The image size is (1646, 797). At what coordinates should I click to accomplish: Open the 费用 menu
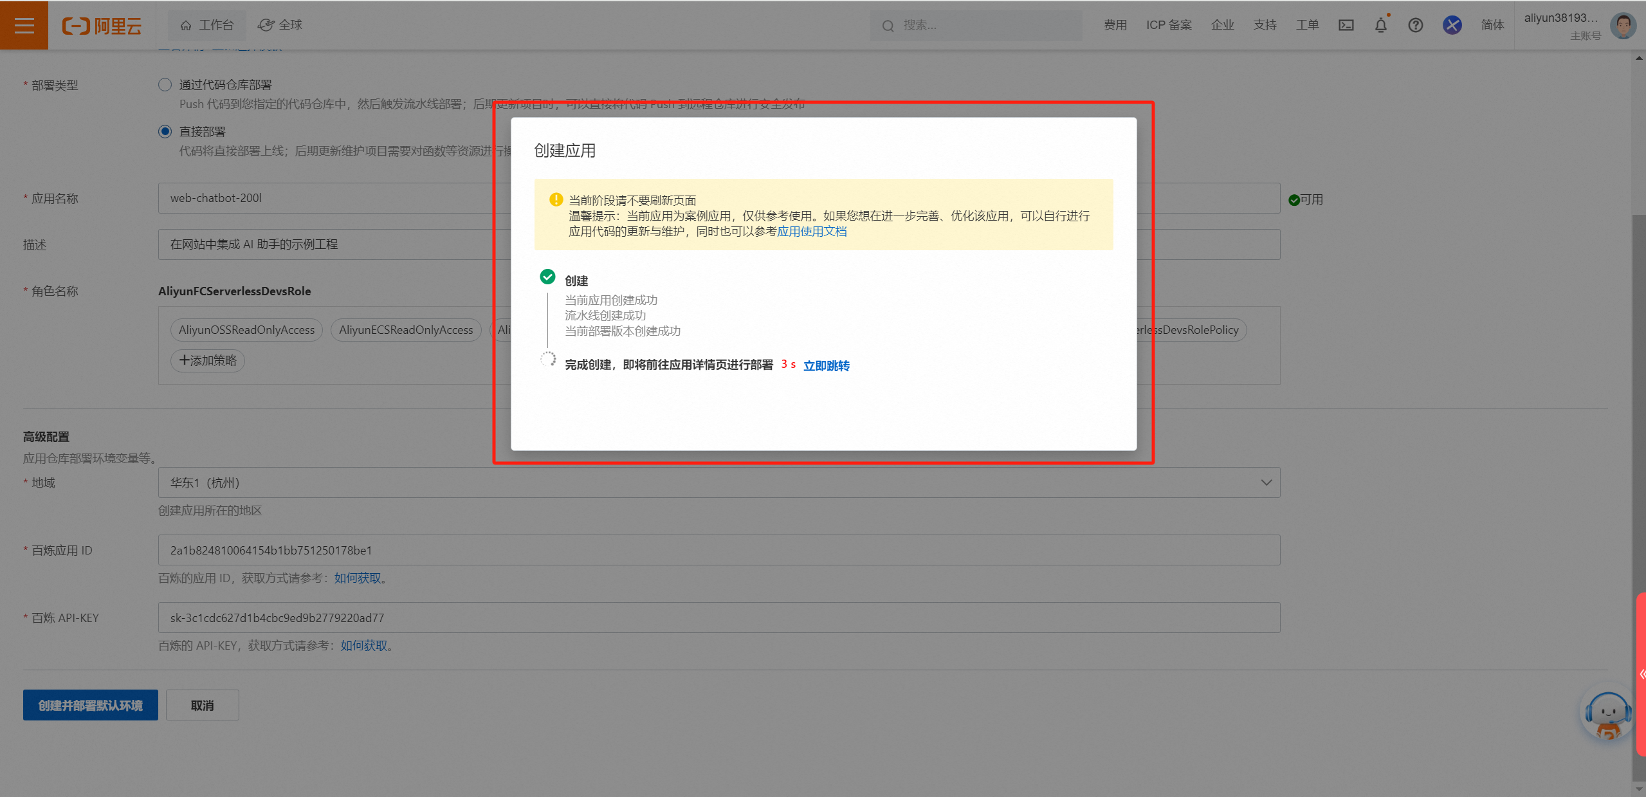coord(1115,25)
